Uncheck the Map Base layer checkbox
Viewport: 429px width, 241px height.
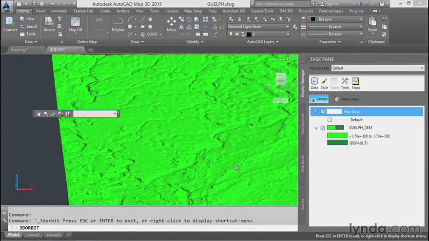click(323, 111)
